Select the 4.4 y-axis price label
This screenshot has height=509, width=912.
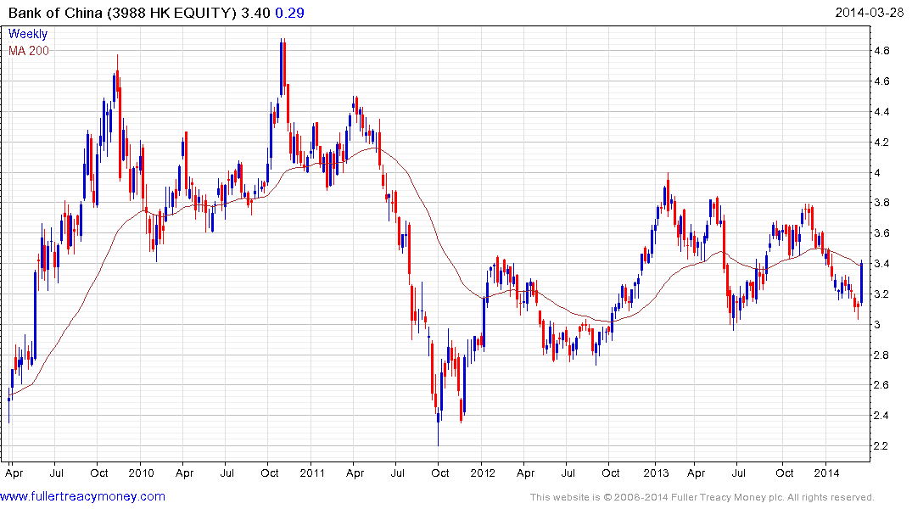pos(881,112)
